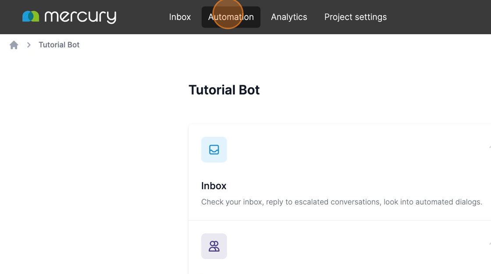The height and width of the screenshot is (274, 491).
Task: Open Inbox in the top navigation
Action: (x=180, y=17)
